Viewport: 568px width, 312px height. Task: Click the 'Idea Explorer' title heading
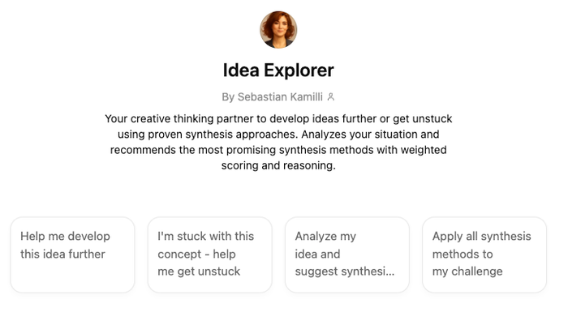point(278,71)
